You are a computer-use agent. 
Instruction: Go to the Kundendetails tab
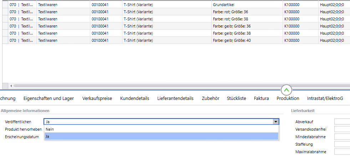[x=135, y=99]
